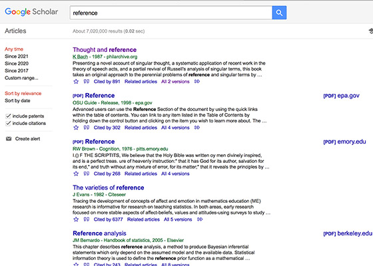
Task: Save 'Thought and reference' with star icon
Action: [x=76, y=82]
